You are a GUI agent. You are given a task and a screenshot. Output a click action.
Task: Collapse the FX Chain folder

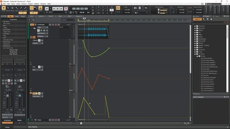[x=195, y=54]
